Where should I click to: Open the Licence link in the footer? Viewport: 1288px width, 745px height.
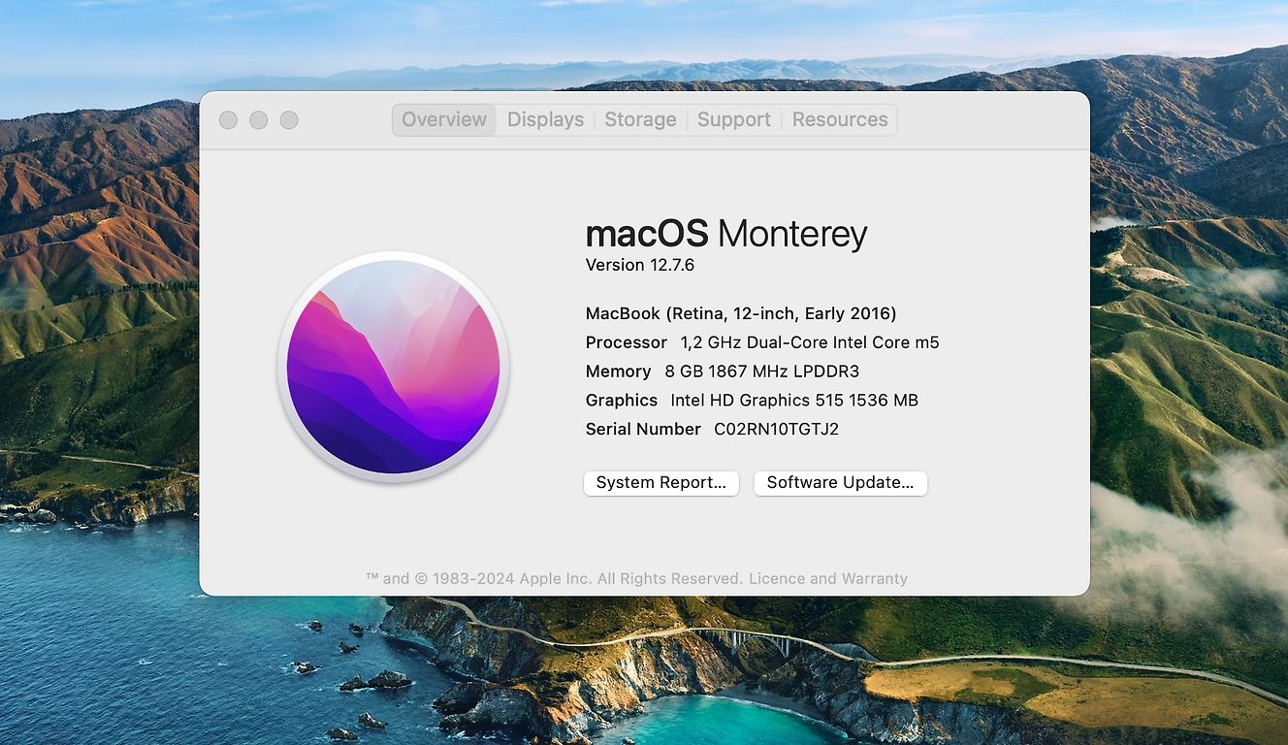pos(777,578)
